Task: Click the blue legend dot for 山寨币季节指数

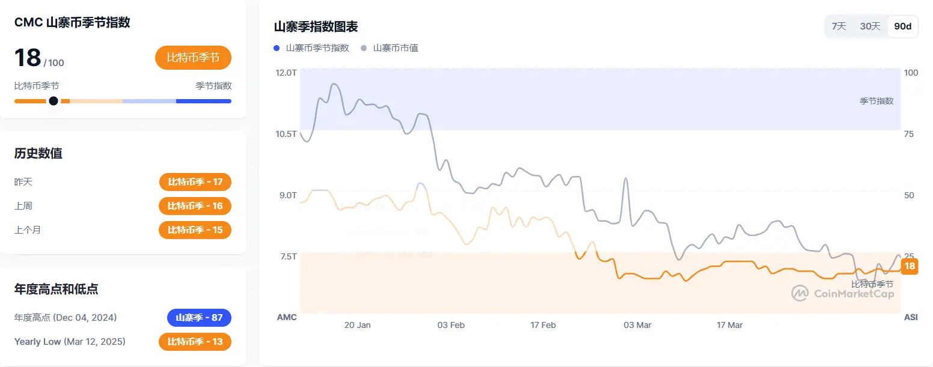Action: [x=277, y=47]
